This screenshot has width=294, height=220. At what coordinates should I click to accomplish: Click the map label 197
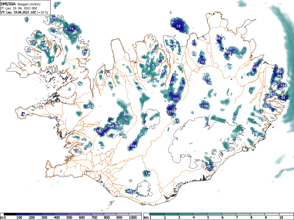coord(273,94)
